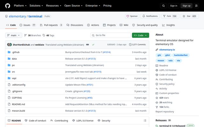Open the Pull requests tab
Screen dimensions: 204x127
point(51,25)
